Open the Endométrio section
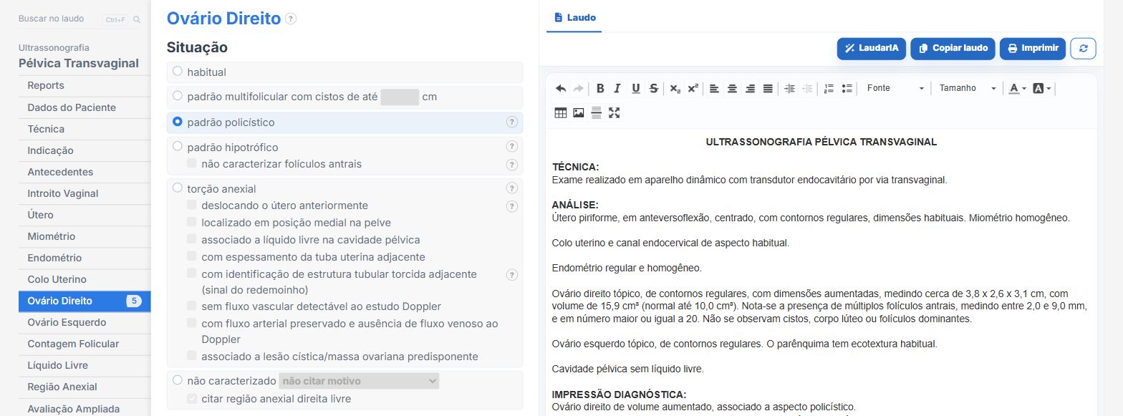1123x416 pixels. coord(85,258)
